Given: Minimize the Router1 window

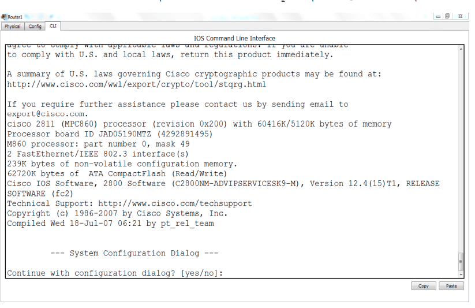Looking at the screenshot, I should [438, 16].
